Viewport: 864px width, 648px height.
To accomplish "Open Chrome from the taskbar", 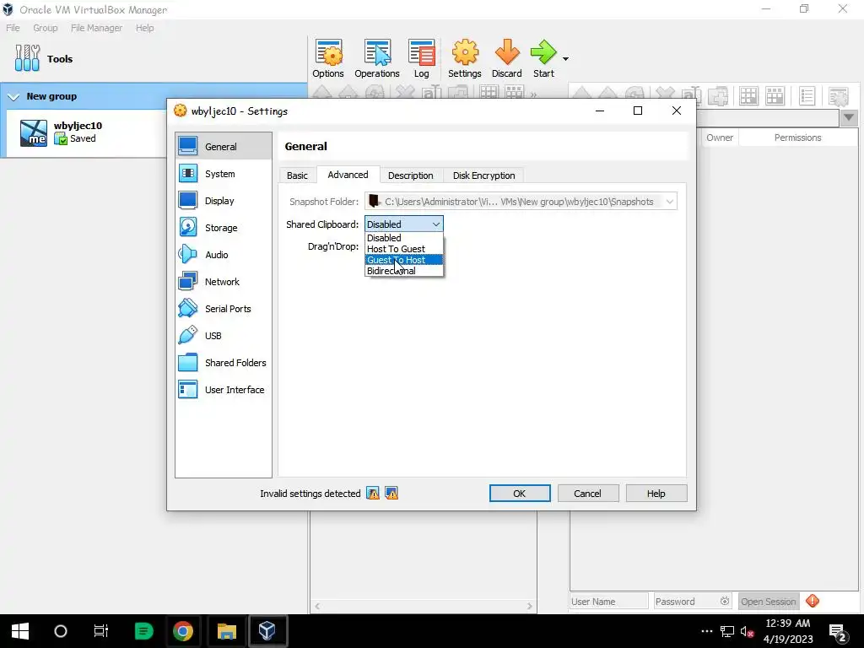I will tap(183, 631).
